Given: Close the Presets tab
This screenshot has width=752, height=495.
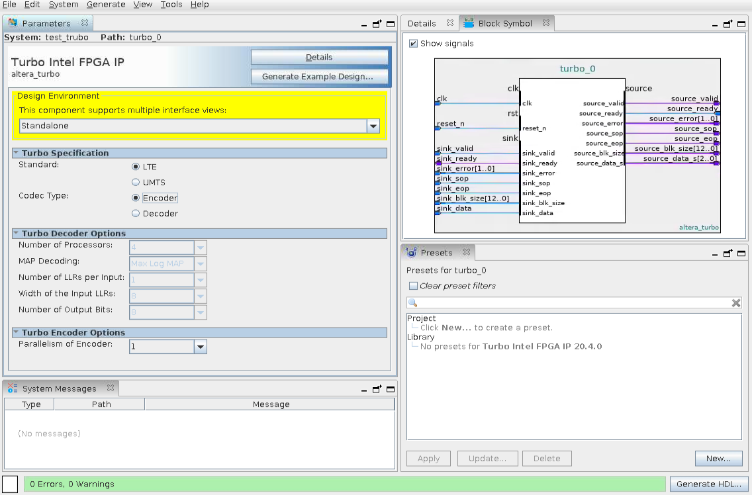Looking at the screenshot, I should [466, 252].
